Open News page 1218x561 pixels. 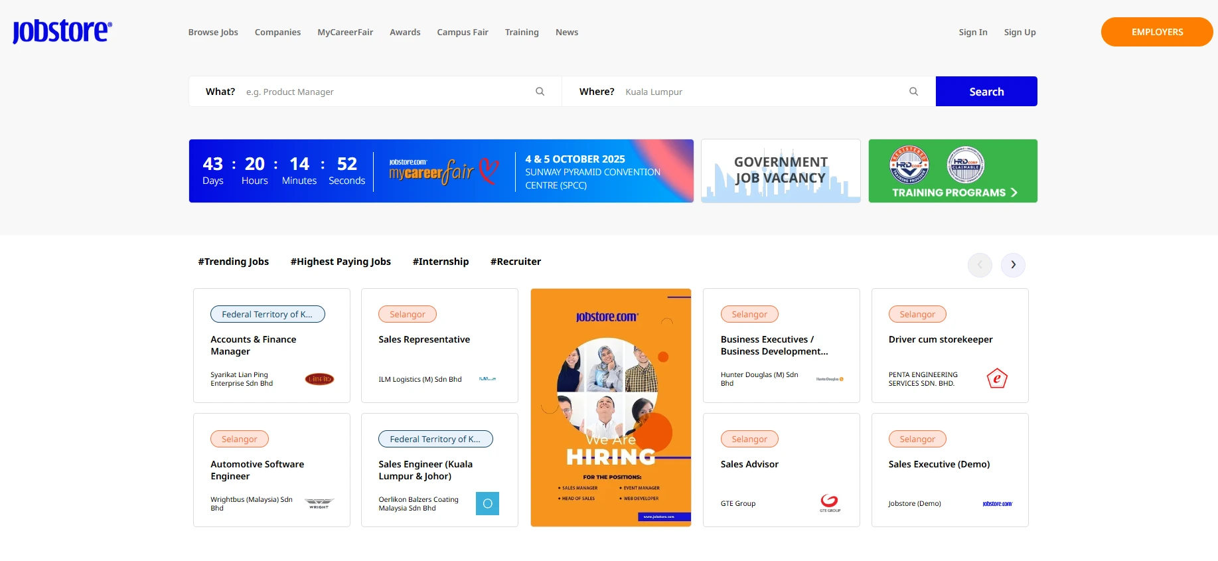tap(567, 32)
